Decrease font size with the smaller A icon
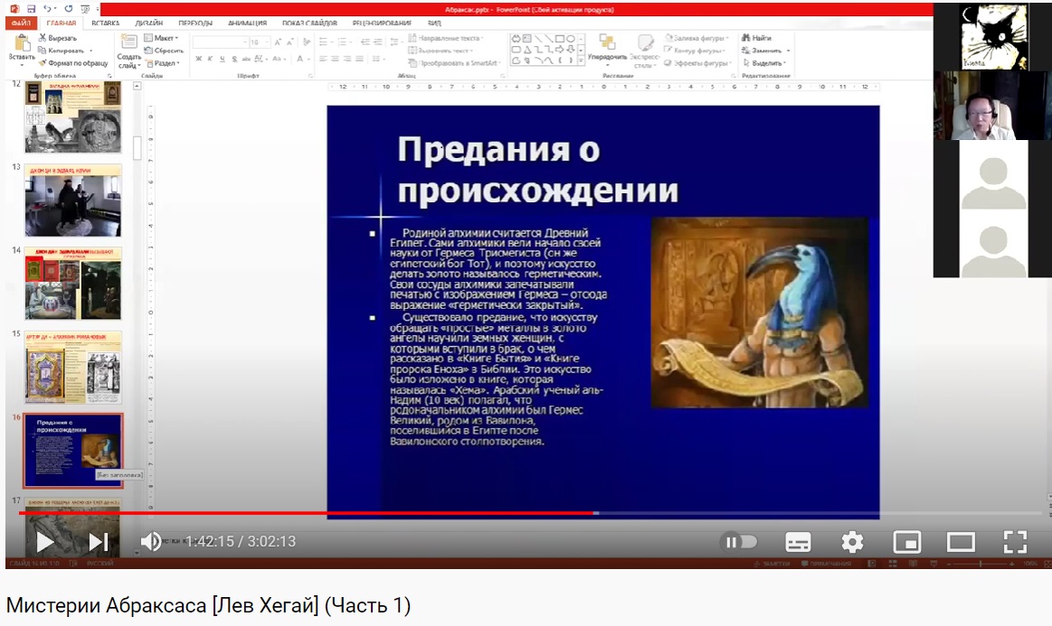 (x=289, y=42)
